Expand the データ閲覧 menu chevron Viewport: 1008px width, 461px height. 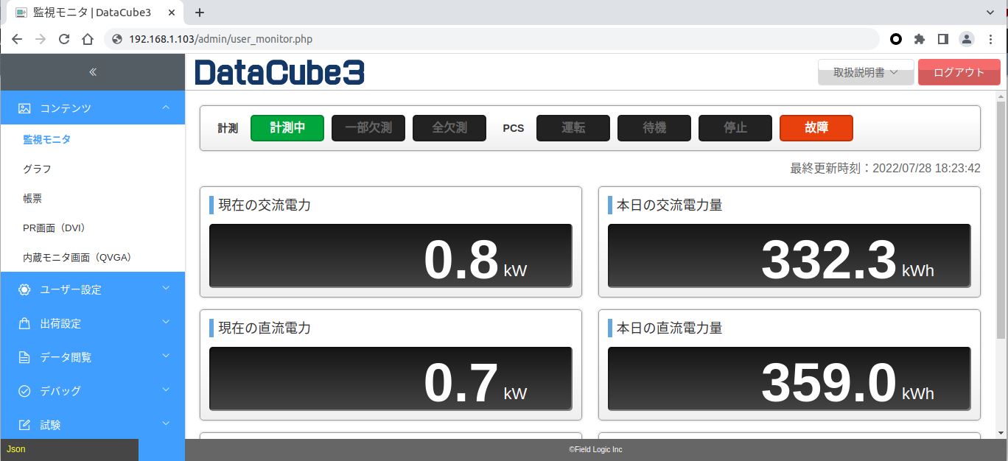coord(166,356)
